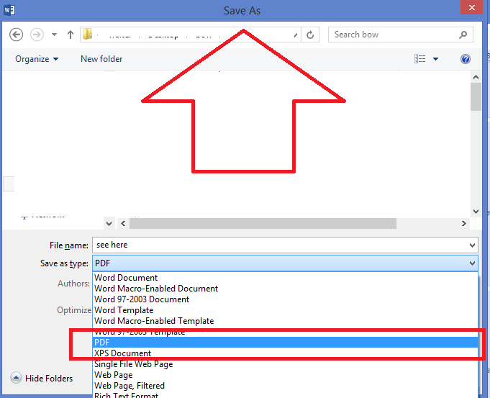The width and height of the screenshot is (490, 398).
Task: Select Word Macro-Enabled Template type
Action: (286, 321)
